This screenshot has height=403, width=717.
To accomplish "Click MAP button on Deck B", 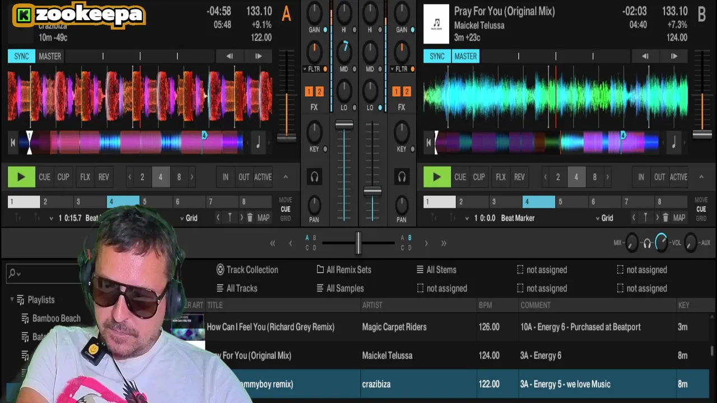I will point(679,218).
